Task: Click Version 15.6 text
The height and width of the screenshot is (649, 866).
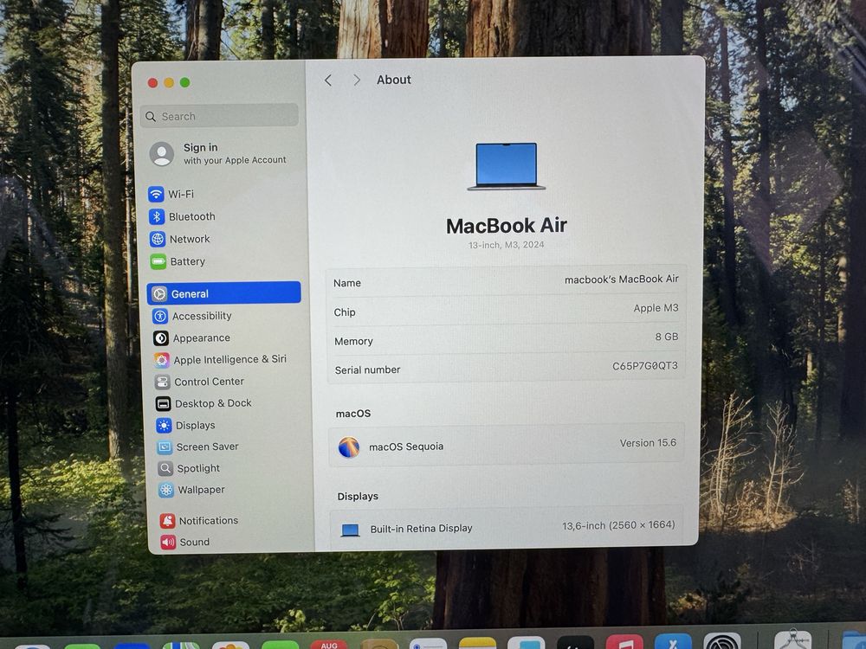Action: coord(648,442)
